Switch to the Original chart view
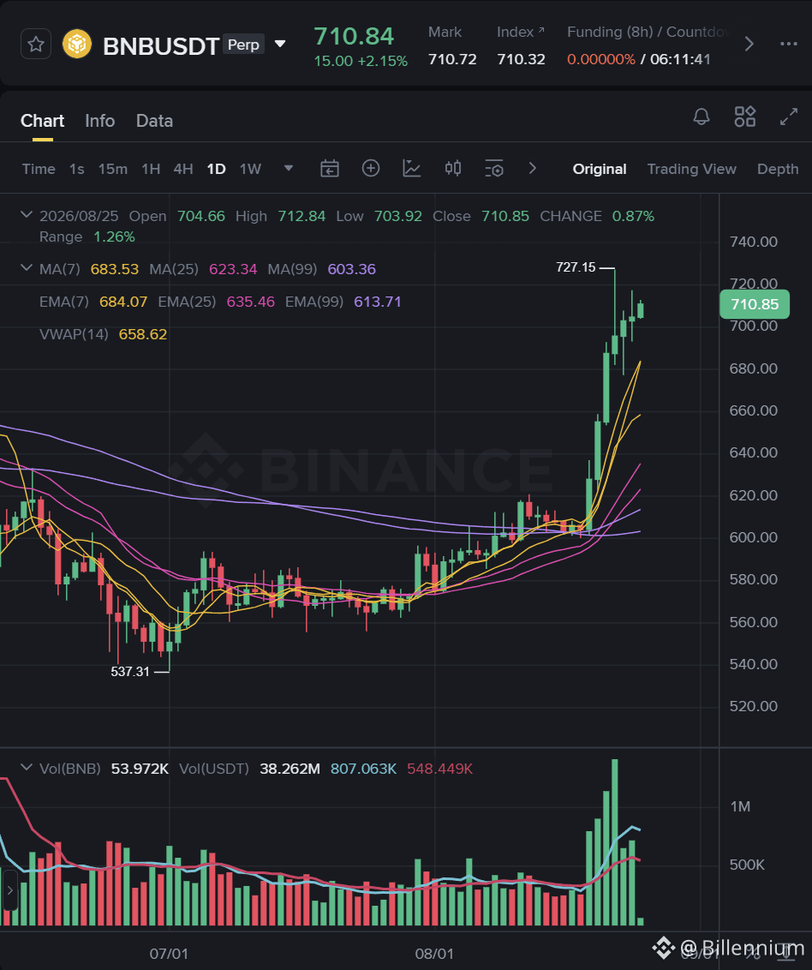The height and width of the screenshot is (970, 812). pyautogui.click(x=600, y=169)
